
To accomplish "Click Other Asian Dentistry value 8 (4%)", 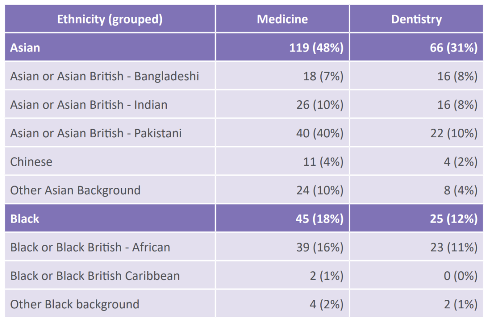I will click(460, 190).
